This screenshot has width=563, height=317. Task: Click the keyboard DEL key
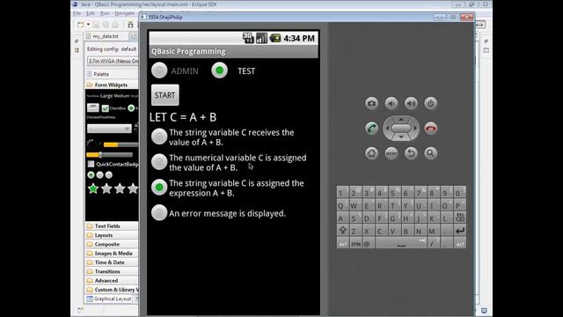(x=460, y=217)
